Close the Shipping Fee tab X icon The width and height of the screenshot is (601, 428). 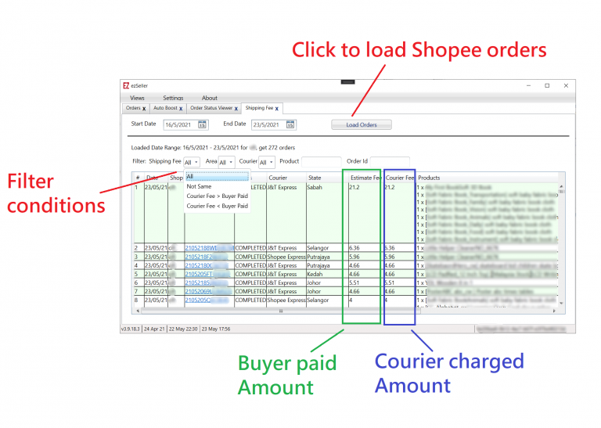point(276,109)
